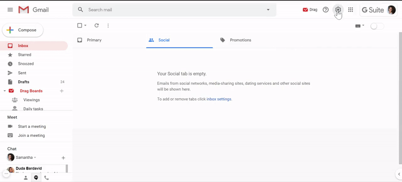Refresh the inbox
This screenshot has height=182, width=402.
click(96, 26)
